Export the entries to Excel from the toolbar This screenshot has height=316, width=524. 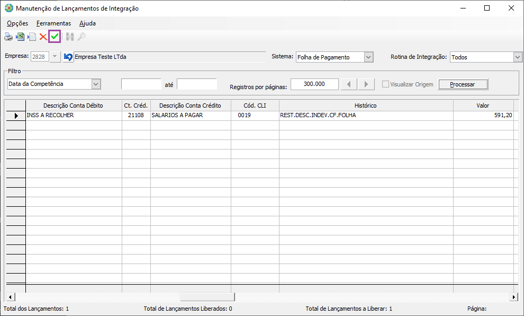pos(20,37)
